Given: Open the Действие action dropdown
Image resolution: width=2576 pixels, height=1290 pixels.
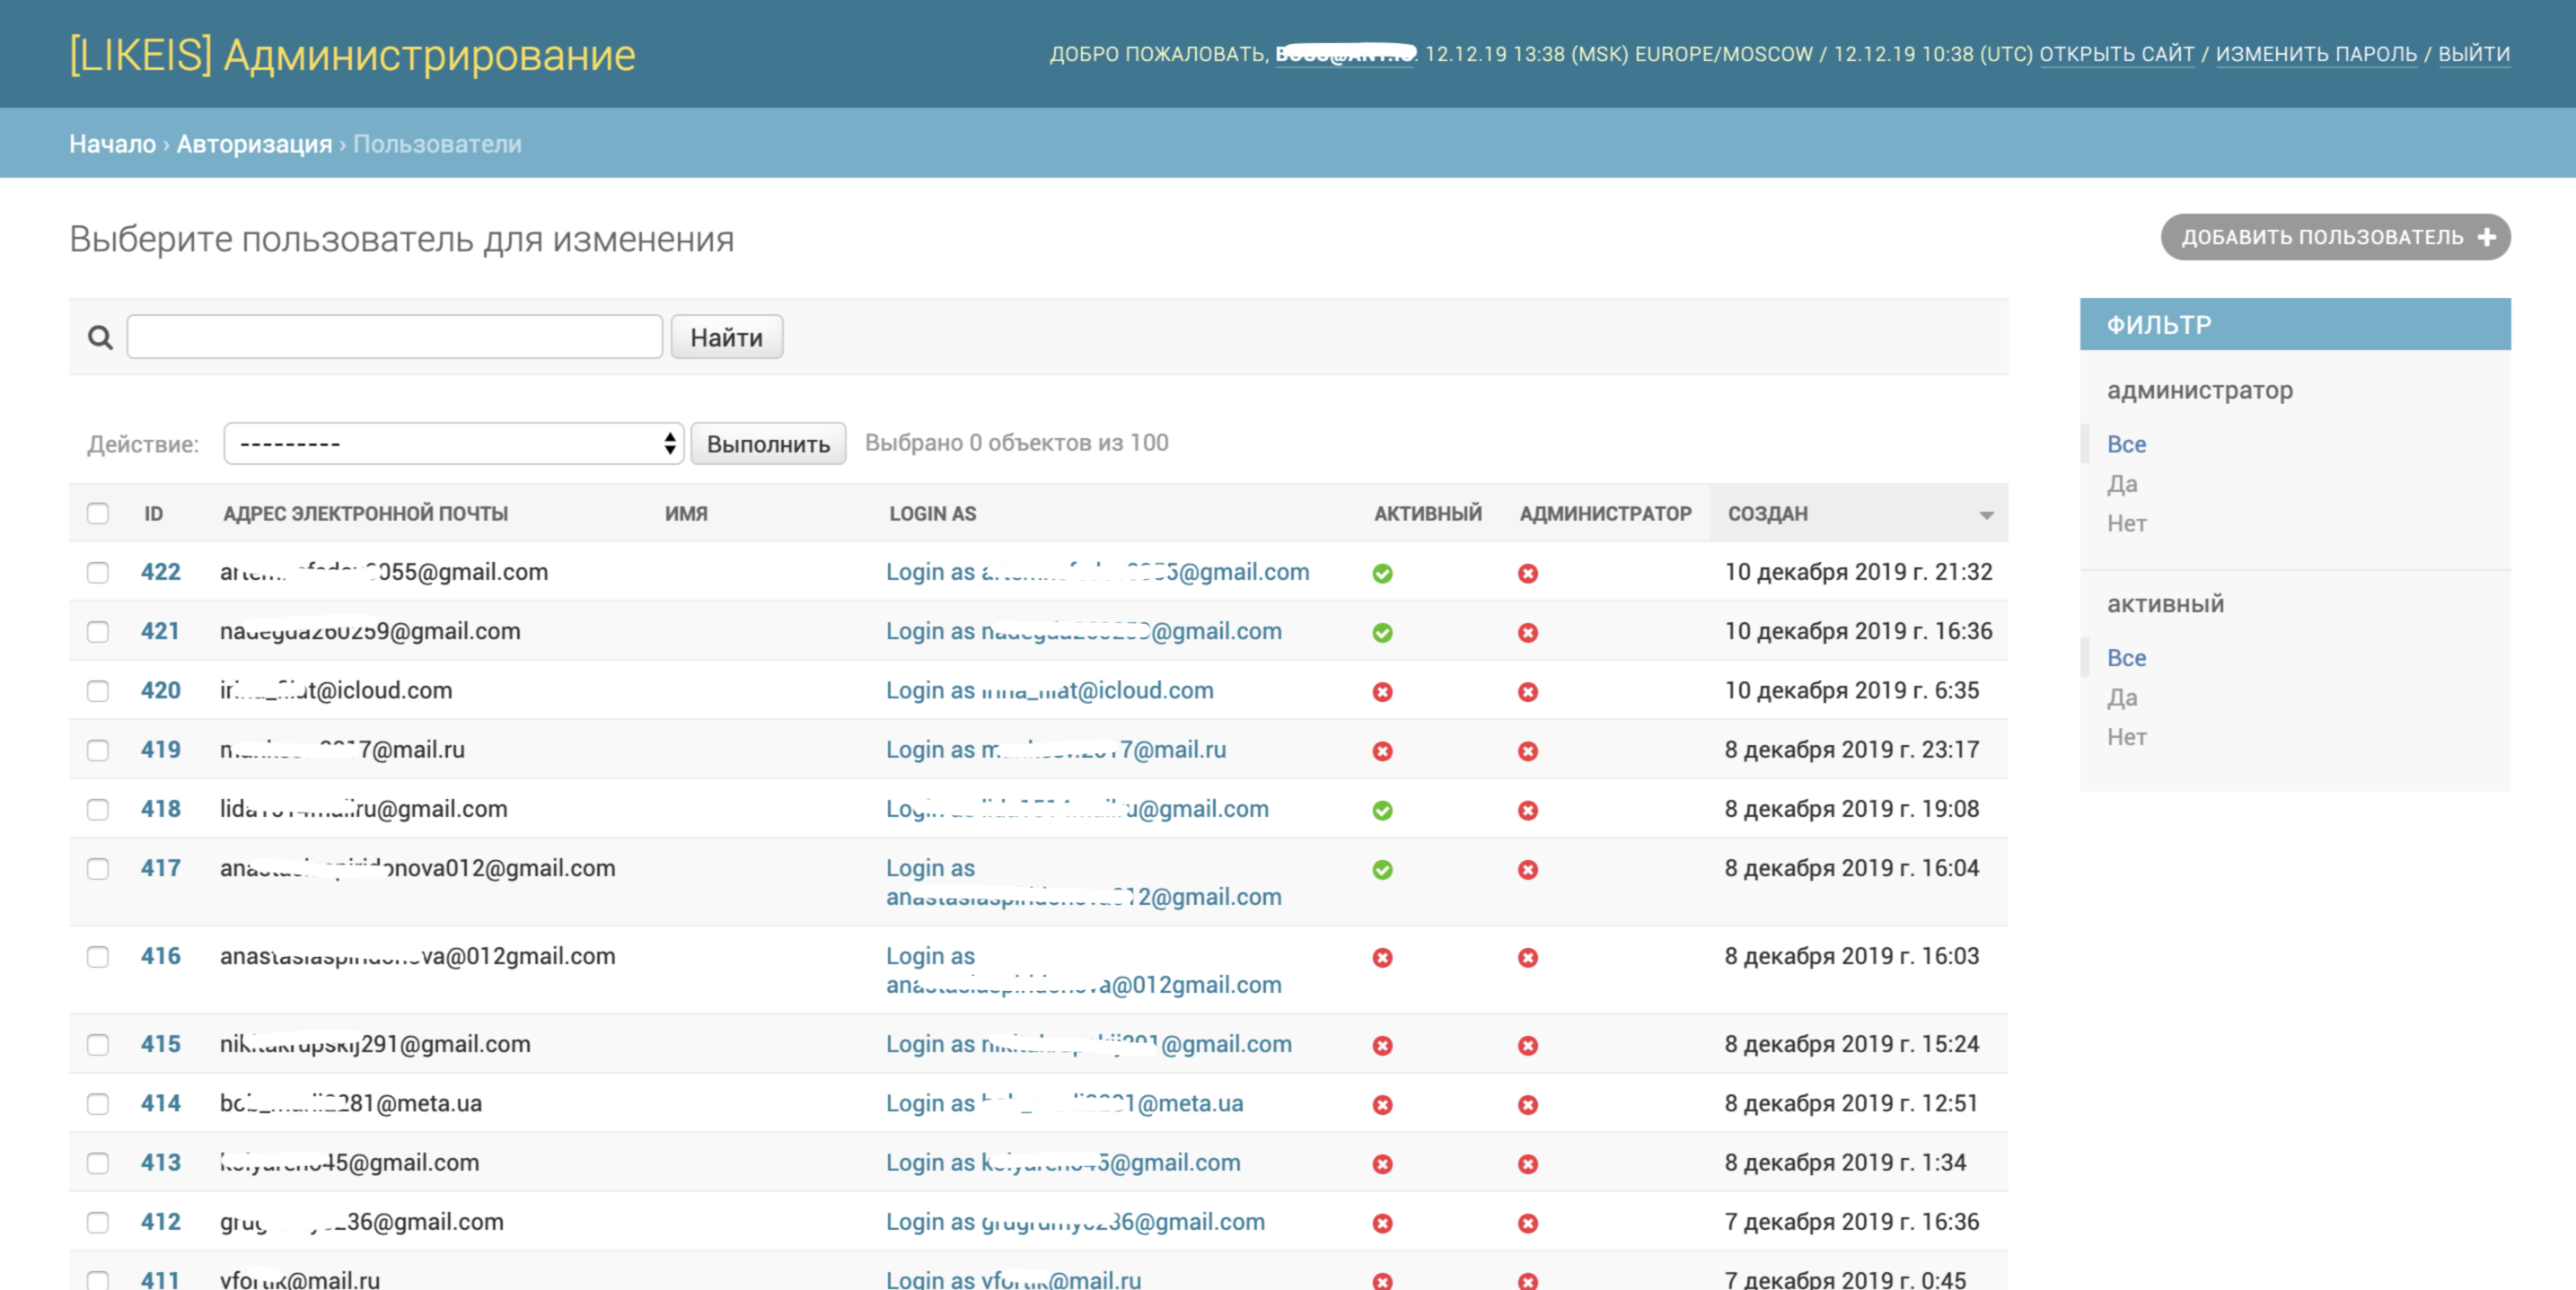Looking at the screenshot, I should point(453,443).
